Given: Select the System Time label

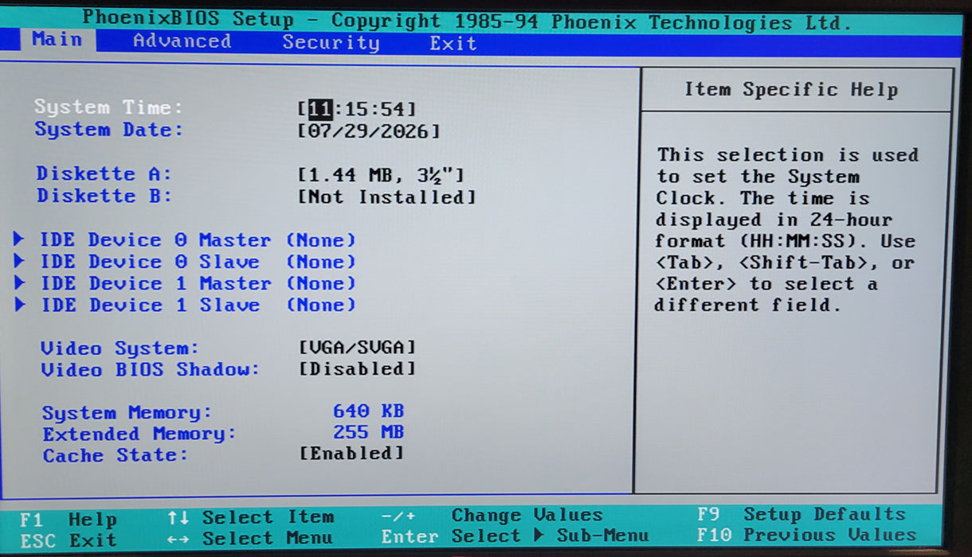Looking at the screenshot, I should [x=108, y=107].
